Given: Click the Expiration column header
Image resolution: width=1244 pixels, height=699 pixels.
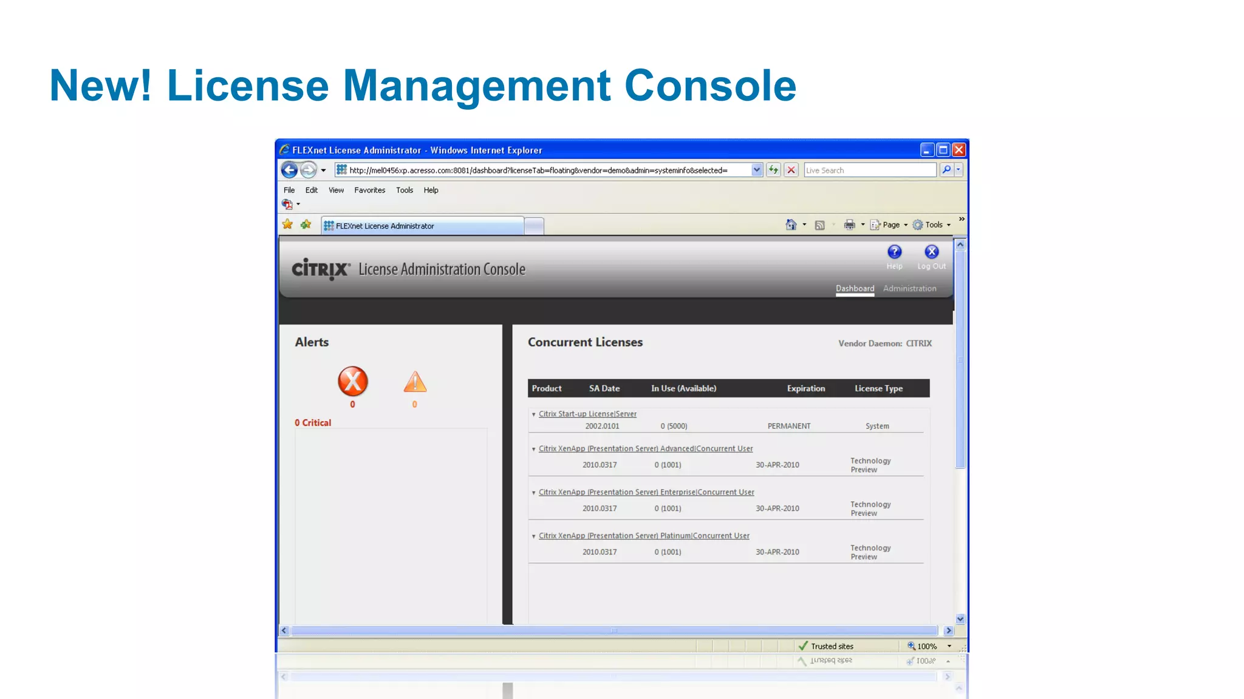Looking at the screenshot, I should pos(806,388).
